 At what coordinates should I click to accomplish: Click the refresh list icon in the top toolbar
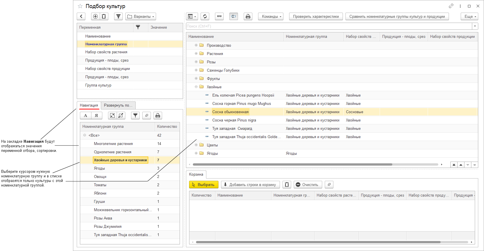205,16
